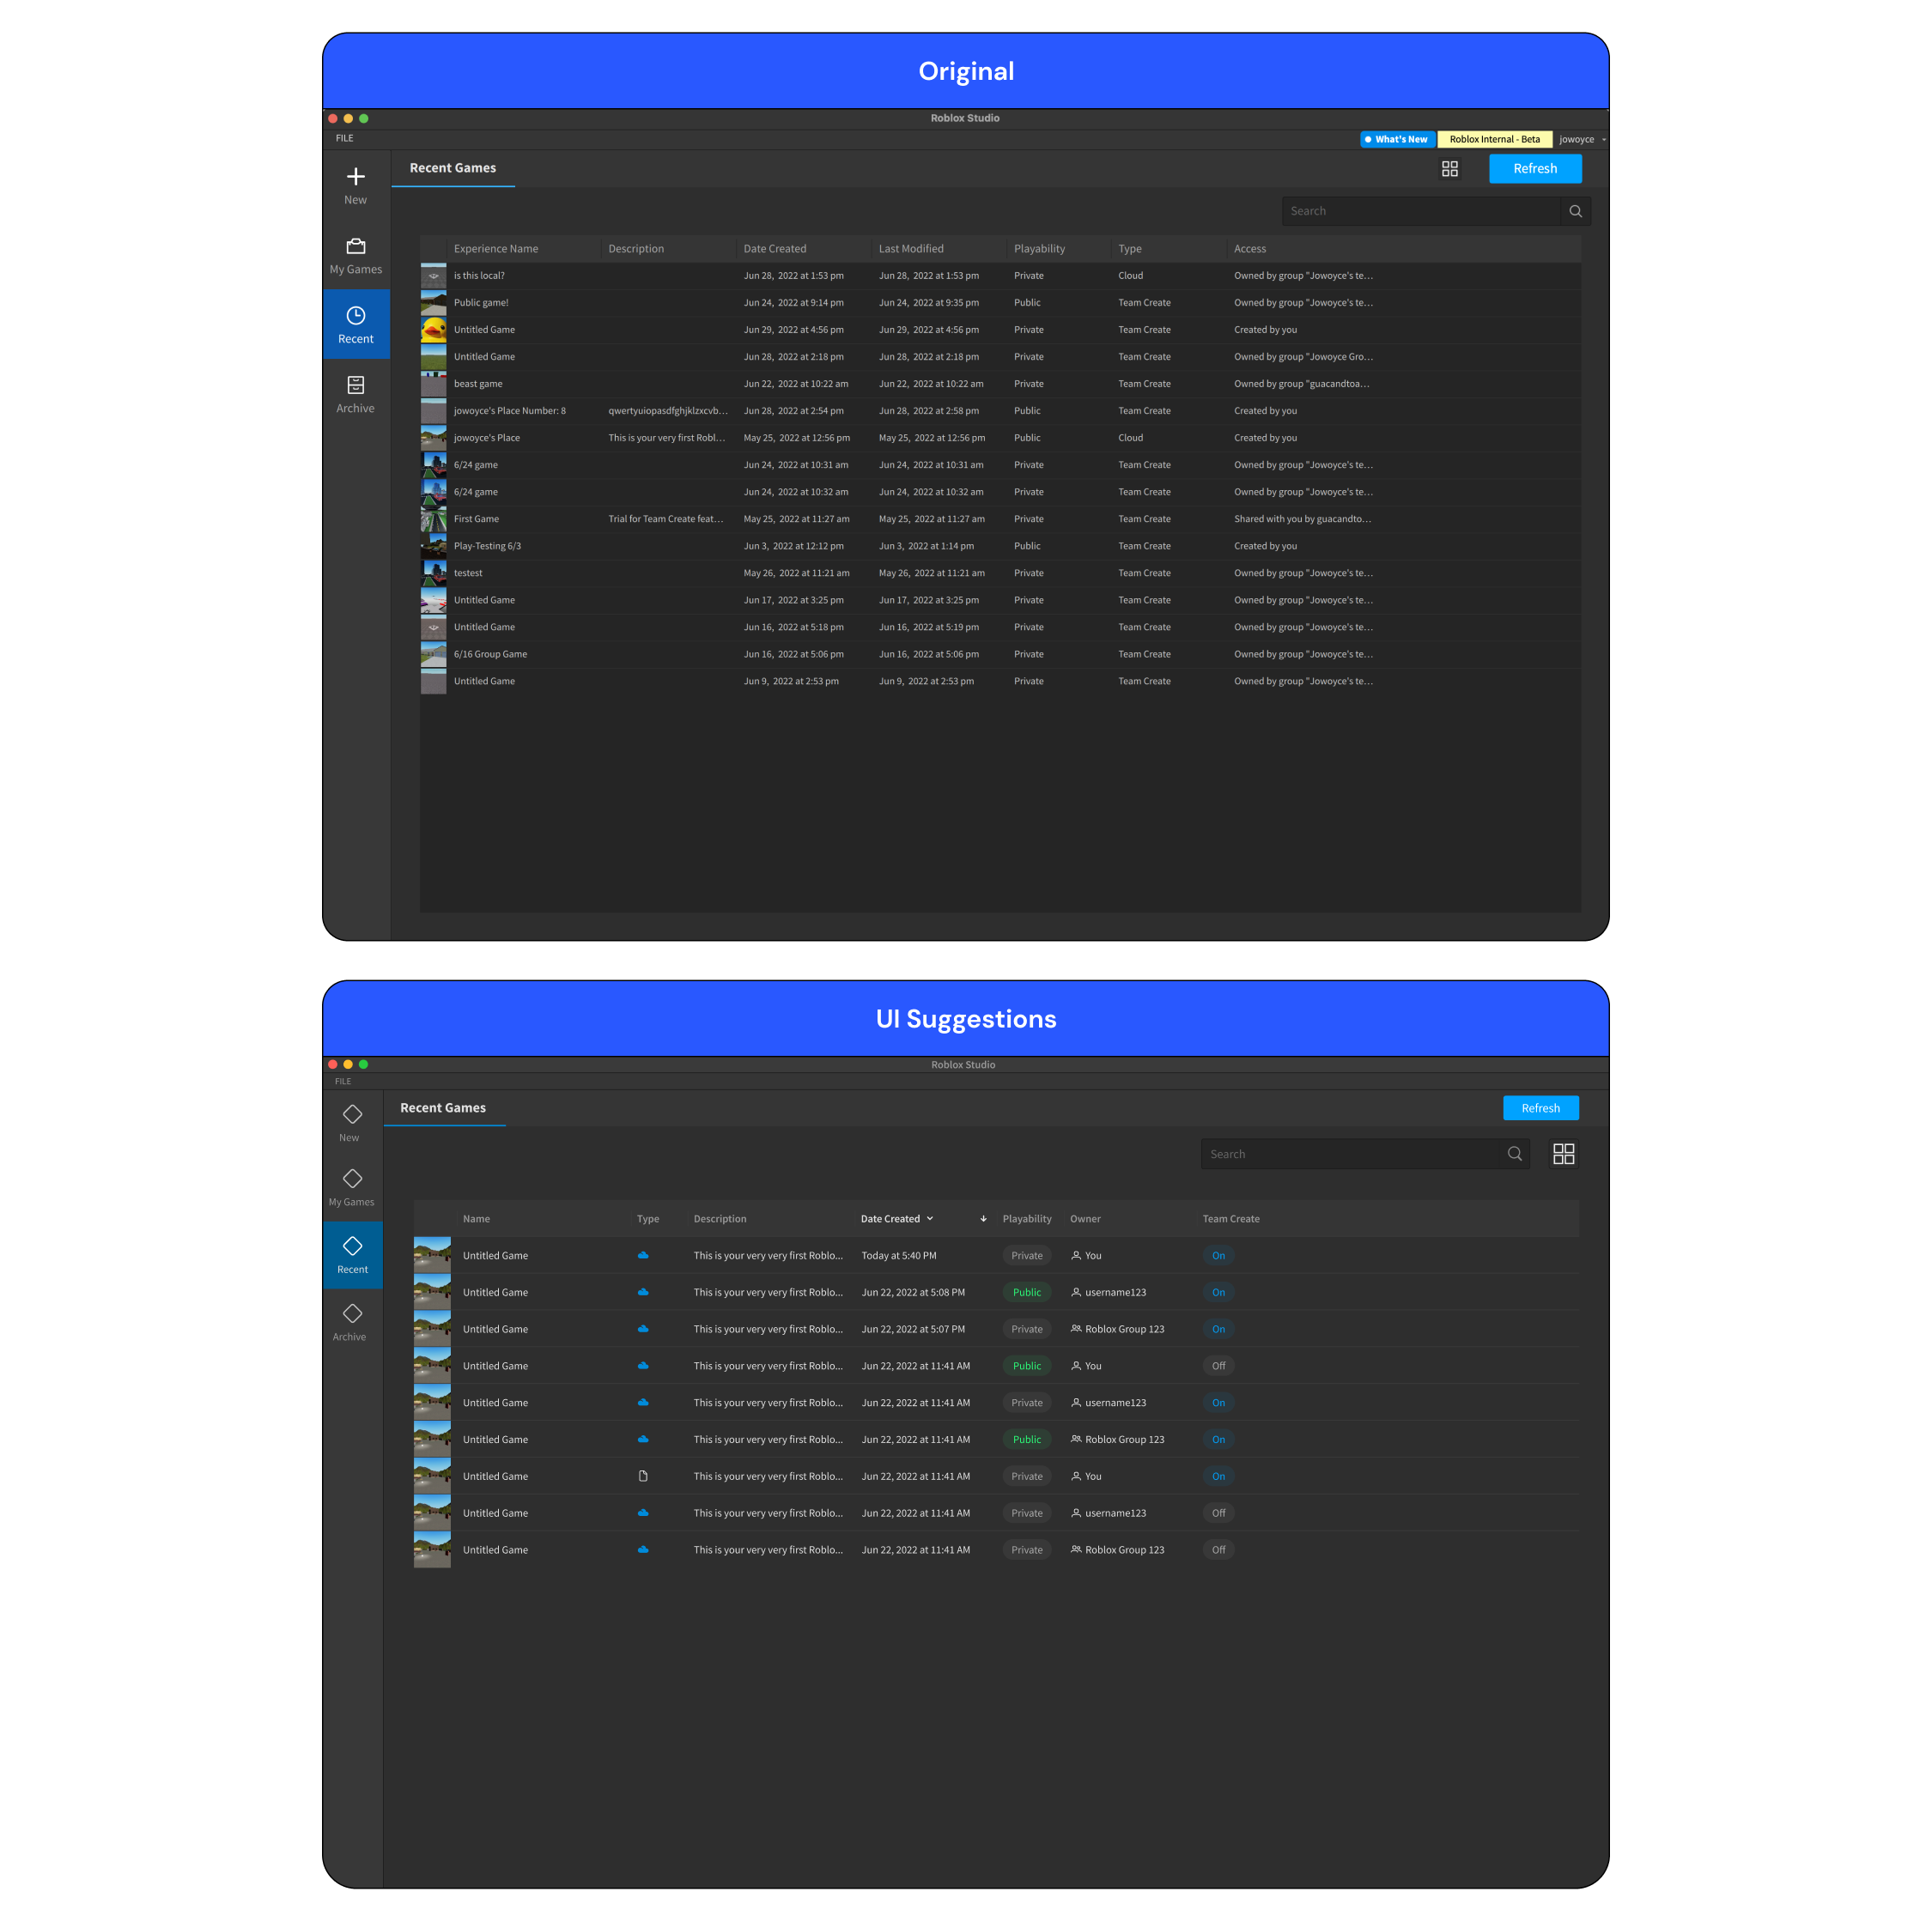Expand the Date Created chevron in suggestions table

930,1218
